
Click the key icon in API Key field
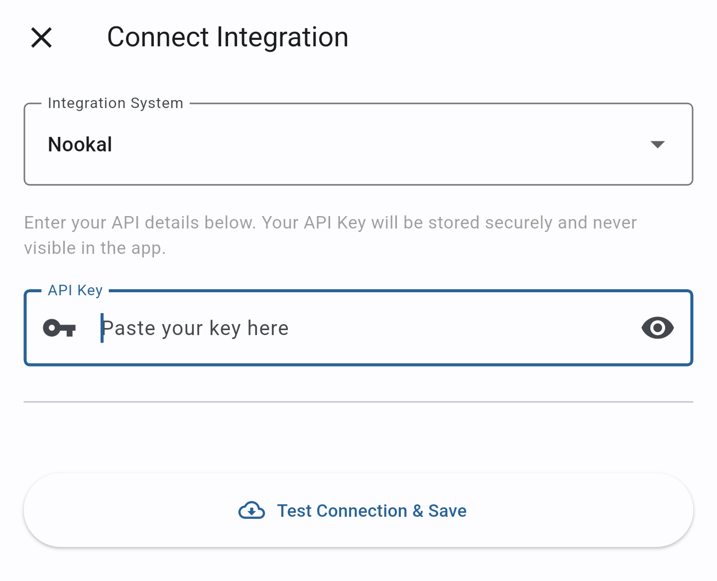tap(59, 328)
